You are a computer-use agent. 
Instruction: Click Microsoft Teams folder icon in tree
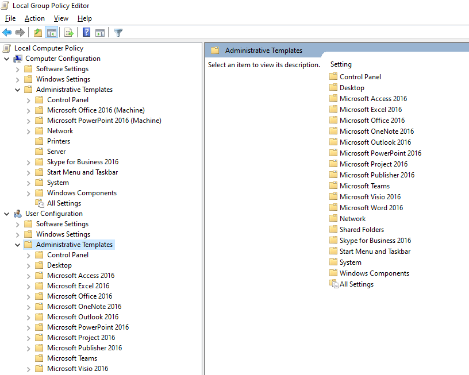pos(39,358)
